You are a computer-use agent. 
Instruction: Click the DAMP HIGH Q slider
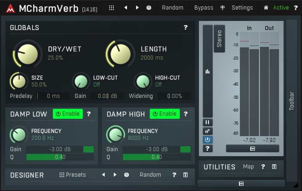click(x=157, y=157)
